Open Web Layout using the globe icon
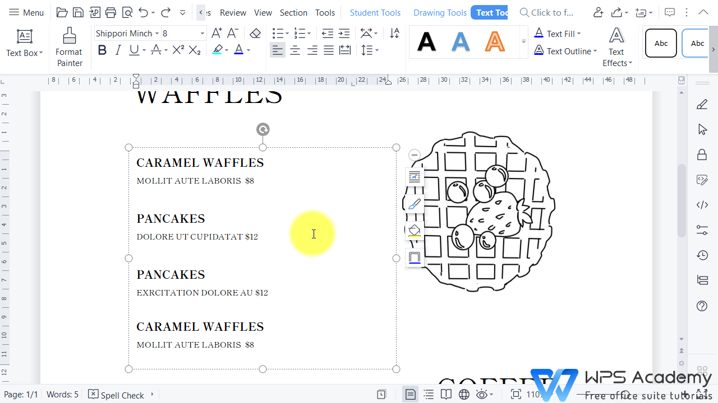Viewport: 718px width, 403px height. pyautogui.click(x=463, y=394)
